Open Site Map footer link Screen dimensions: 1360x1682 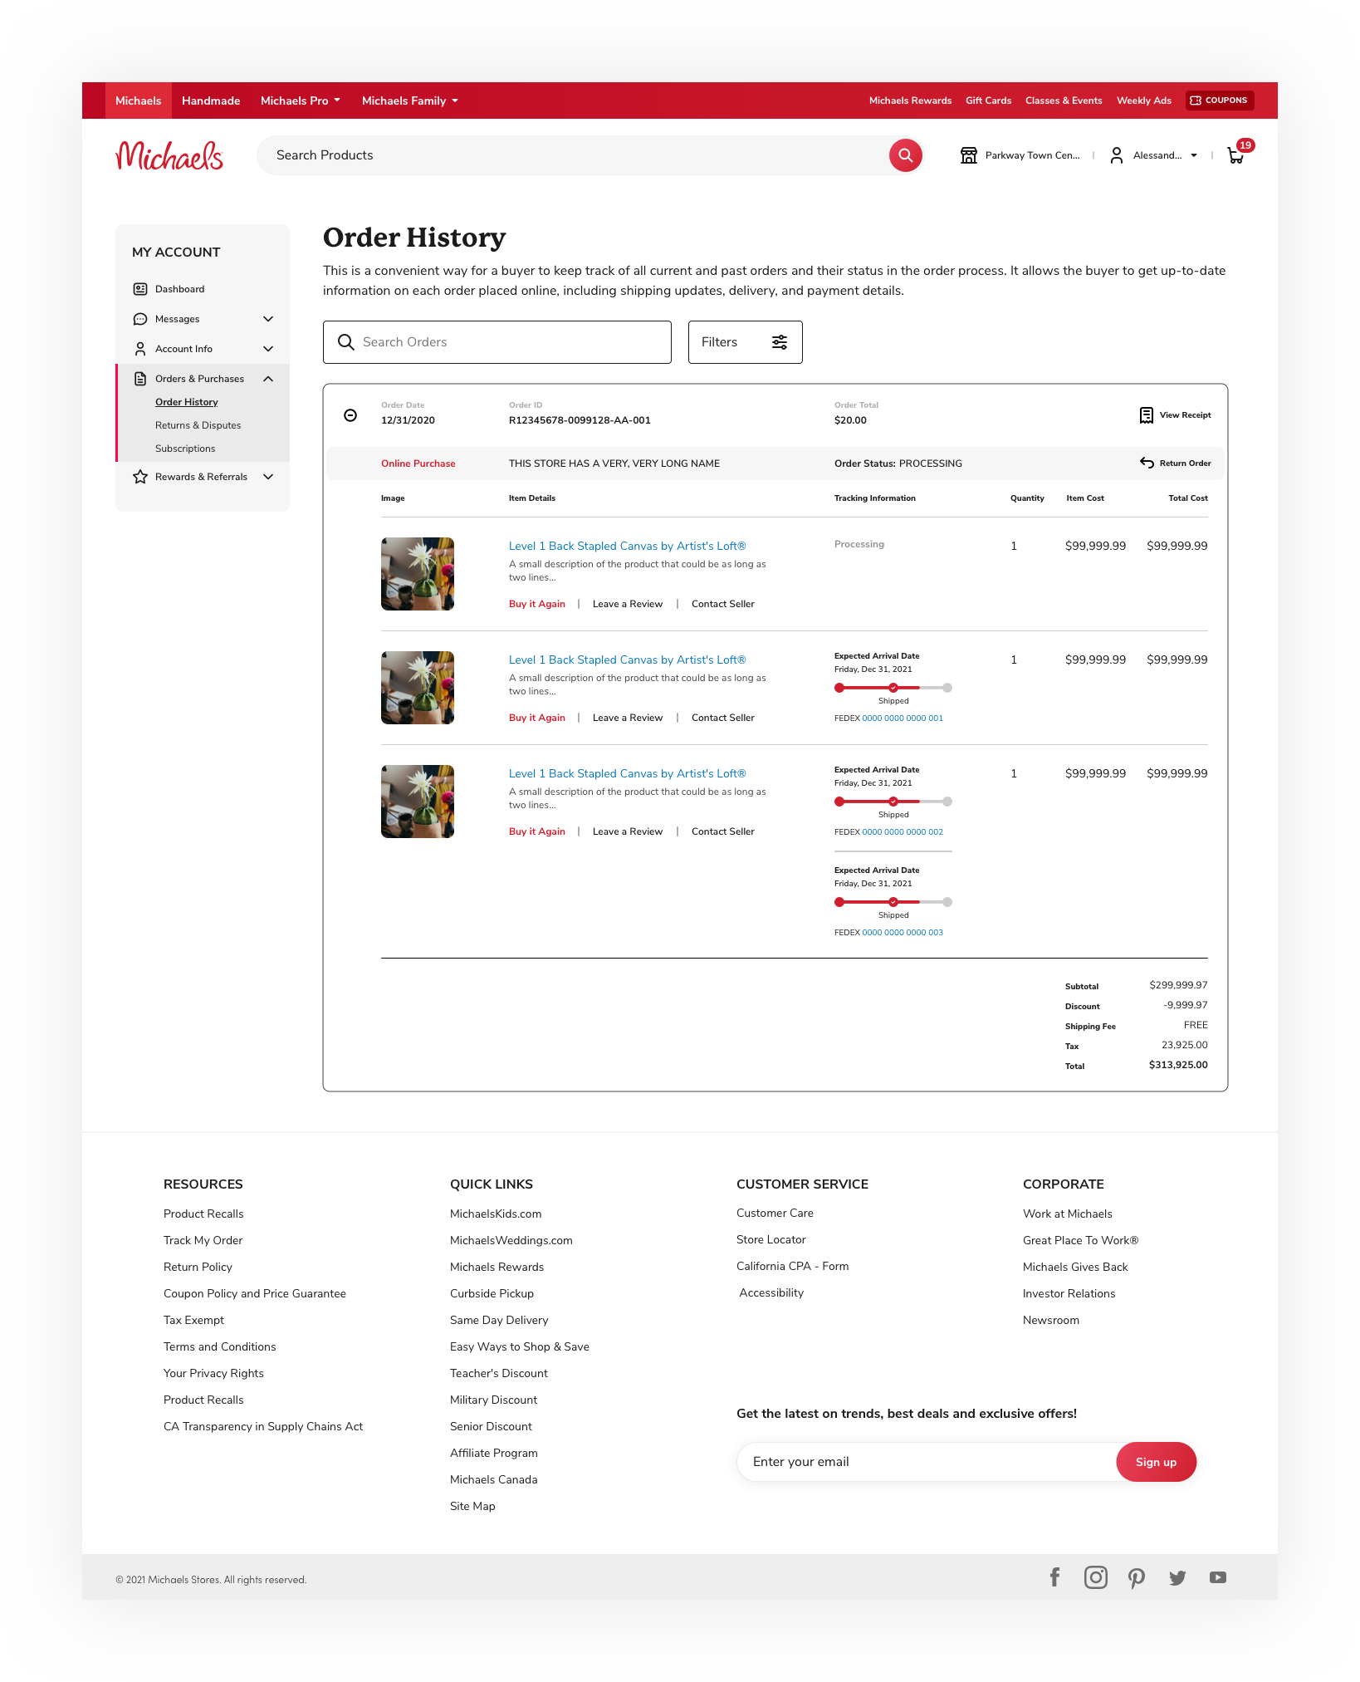tap(472, 1506)
